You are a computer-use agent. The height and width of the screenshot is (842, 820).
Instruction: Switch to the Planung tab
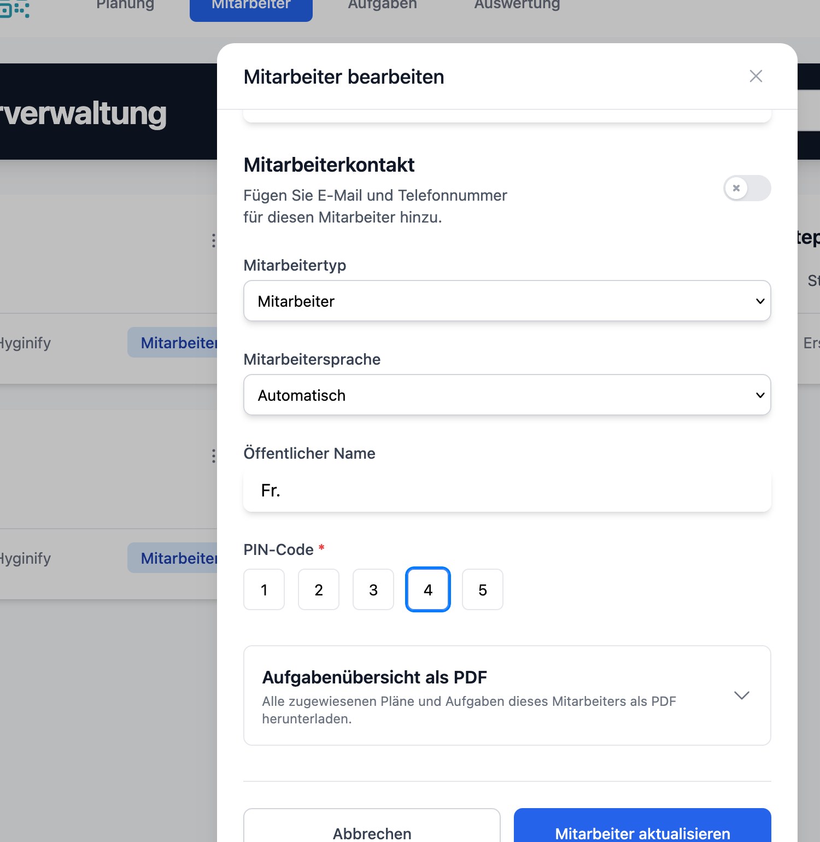coord(125,5)
